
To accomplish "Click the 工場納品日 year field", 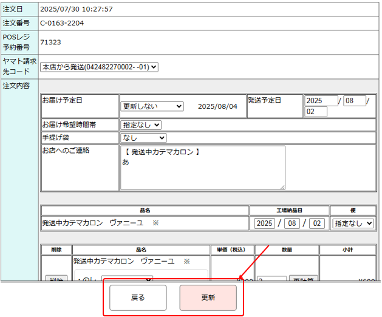I will pyautogui.click(x=265, y=223).
